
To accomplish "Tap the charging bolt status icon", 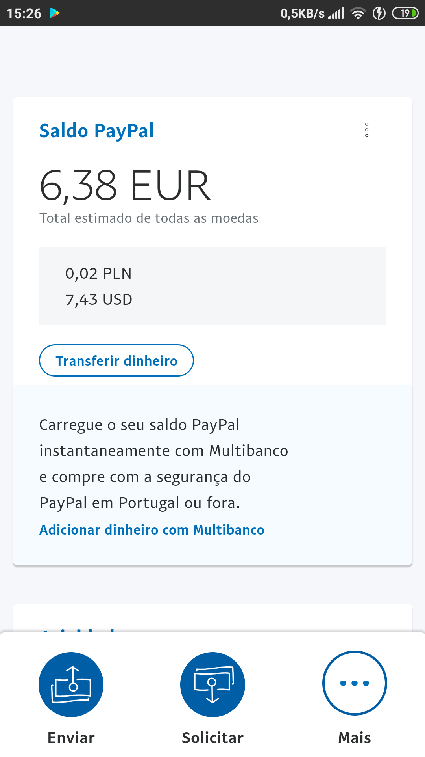I will tap(379, 13).
